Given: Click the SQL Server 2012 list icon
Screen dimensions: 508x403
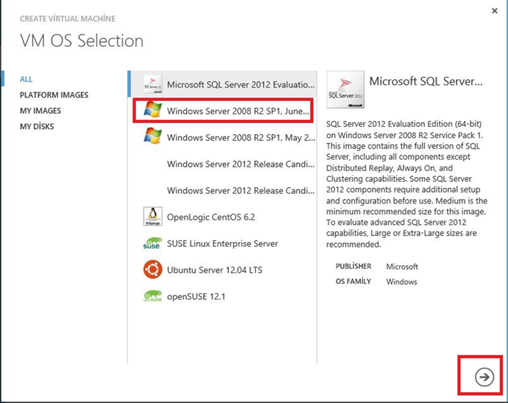Looking at the screenshot, I should click(153, 85).
